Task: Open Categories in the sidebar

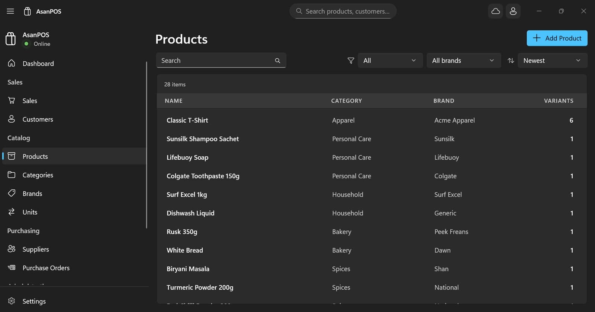Action: [74, 175]
